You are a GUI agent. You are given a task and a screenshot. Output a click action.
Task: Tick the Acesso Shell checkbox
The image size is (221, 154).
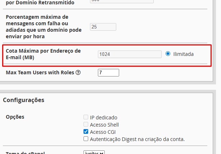point(86,125)
